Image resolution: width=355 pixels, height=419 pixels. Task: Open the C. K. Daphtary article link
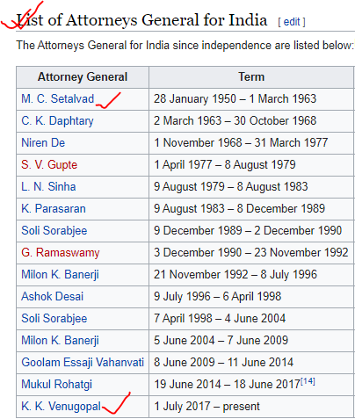57,120
